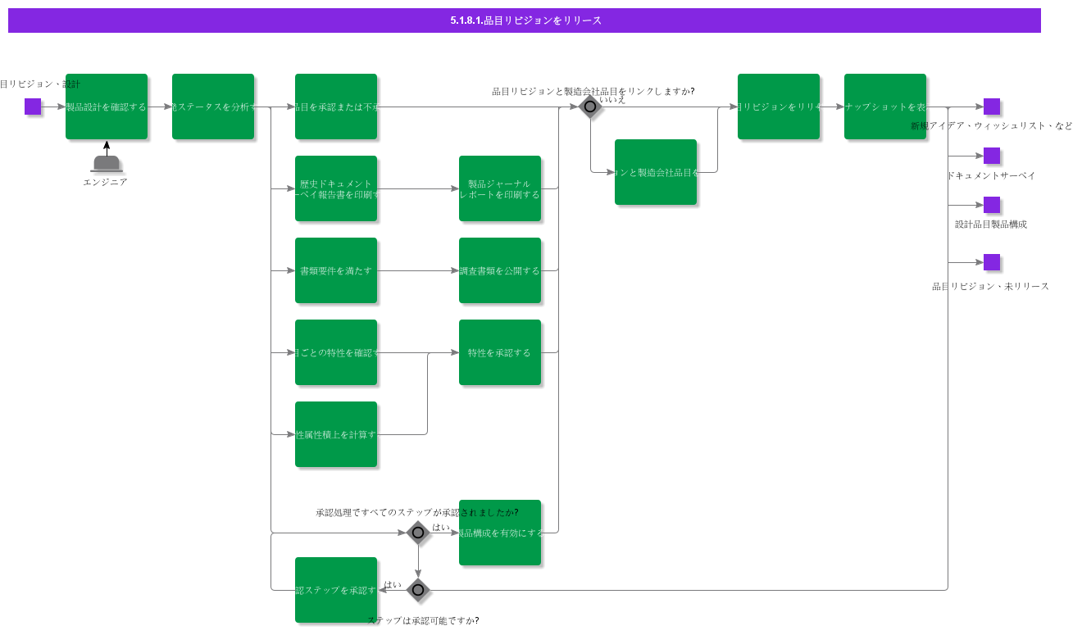Click the ステップは承認可能ですか? question label
Screen dimensions: 1082x635
tap(423, 620)
